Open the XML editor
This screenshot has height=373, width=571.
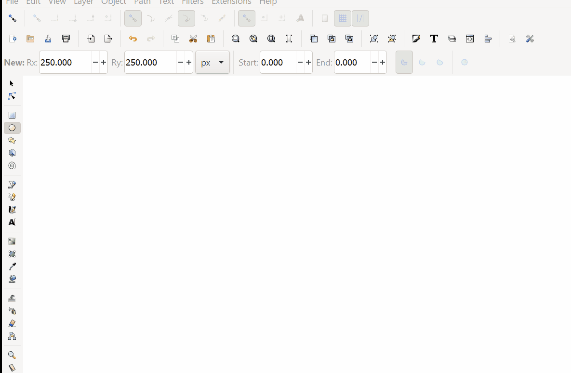470,39
